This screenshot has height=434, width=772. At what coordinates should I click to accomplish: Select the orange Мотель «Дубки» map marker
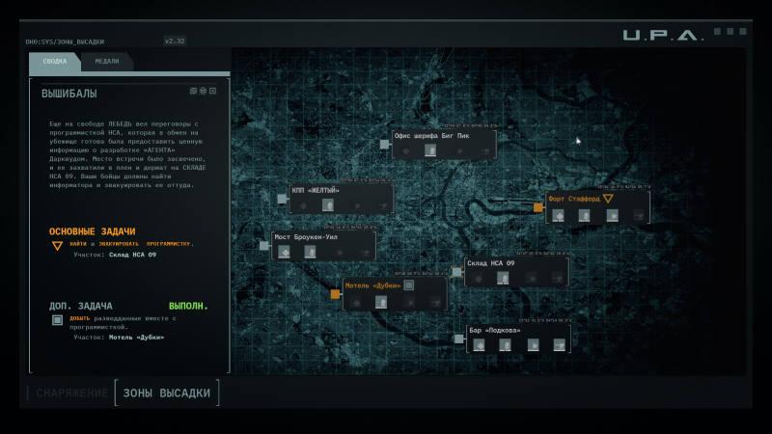click(335, 294)
